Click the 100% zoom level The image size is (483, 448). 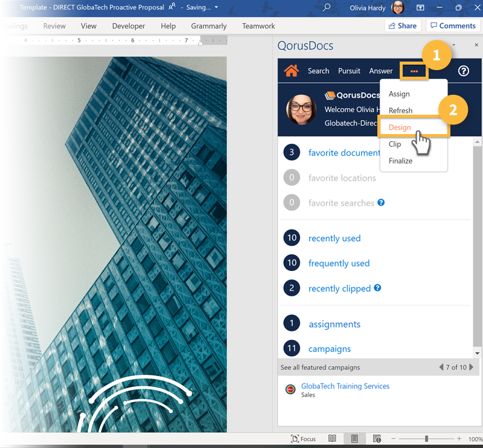(x=475, y=439)
